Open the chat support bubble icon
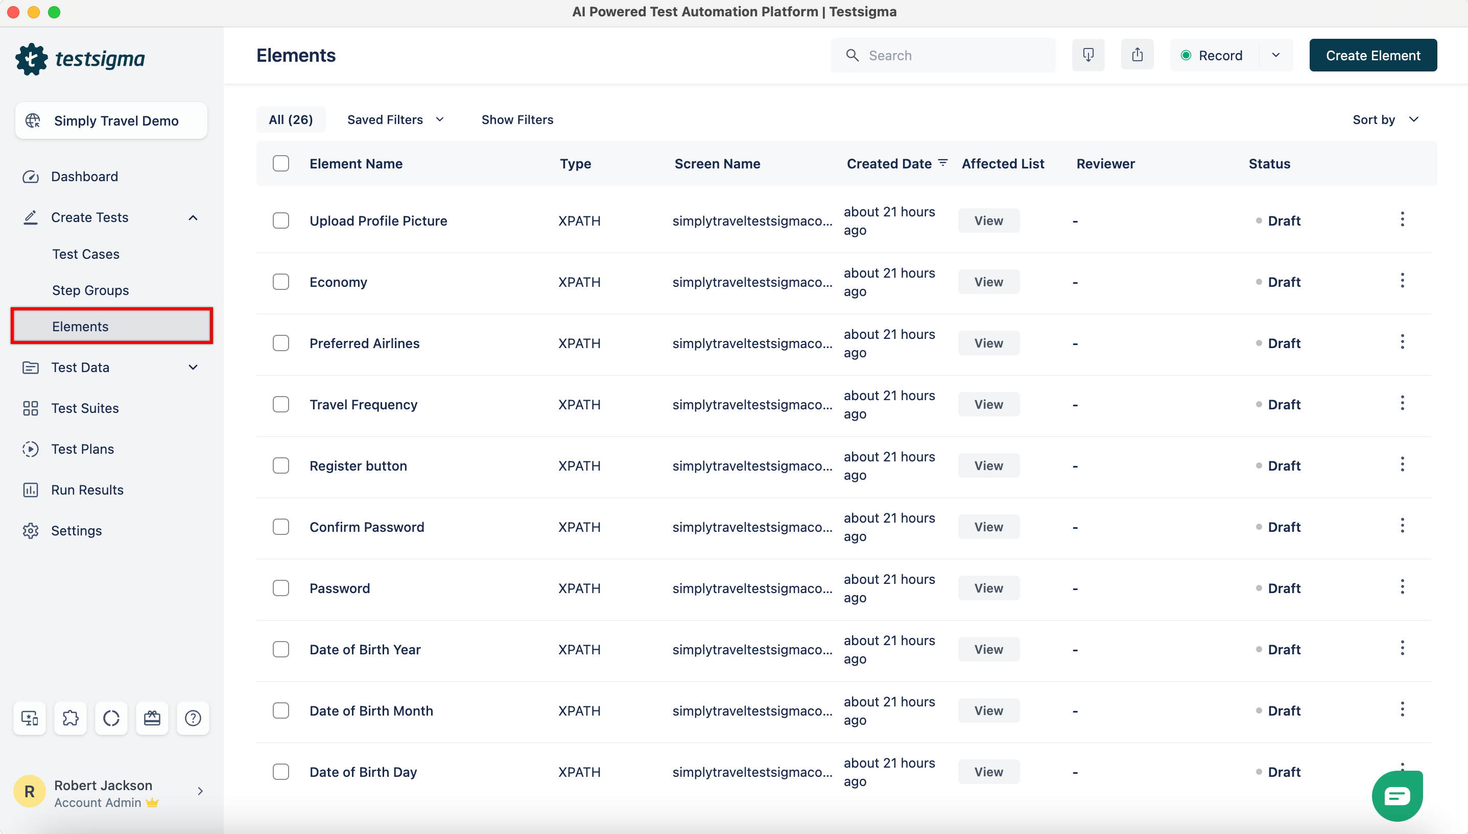 pos(1397,796)
